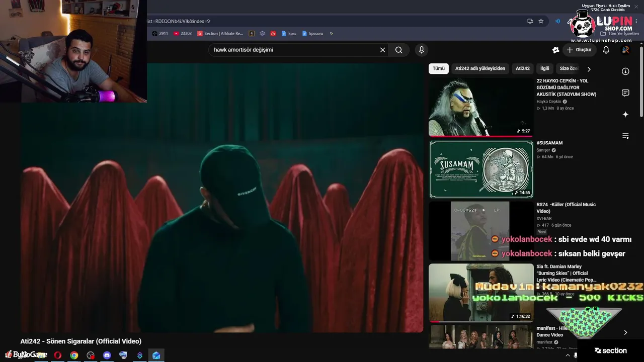
Task: Open the Hayko Cepkin channel name
Action: 549,102
